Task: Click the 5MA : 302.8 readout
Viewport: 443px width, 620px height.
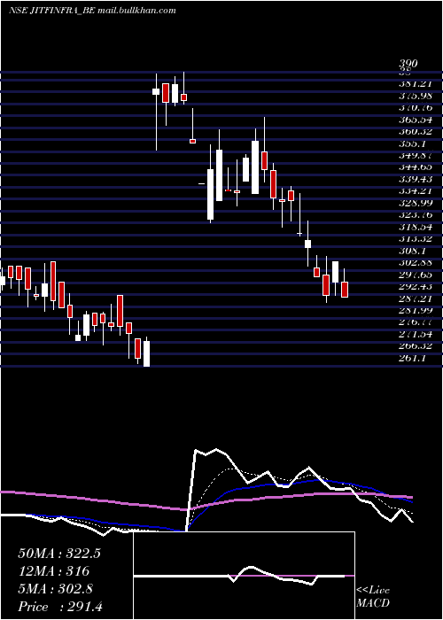Action: [x=55, y=589]
